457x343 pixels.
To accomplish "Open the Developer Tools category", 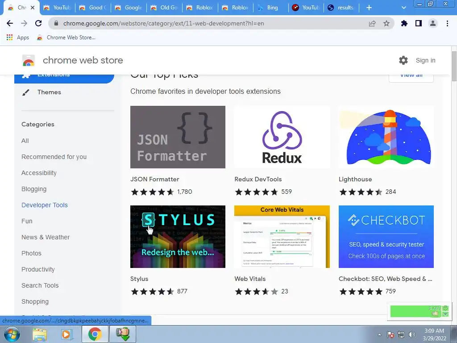I will [45, 205].
